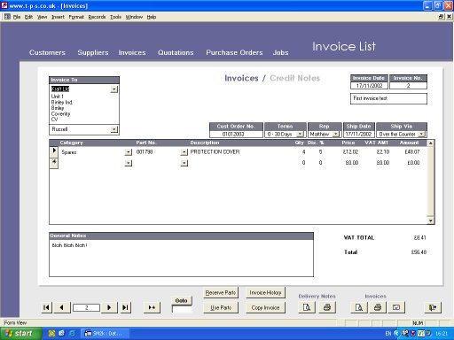
Task: Open the File menu
Action: [17, 17]
